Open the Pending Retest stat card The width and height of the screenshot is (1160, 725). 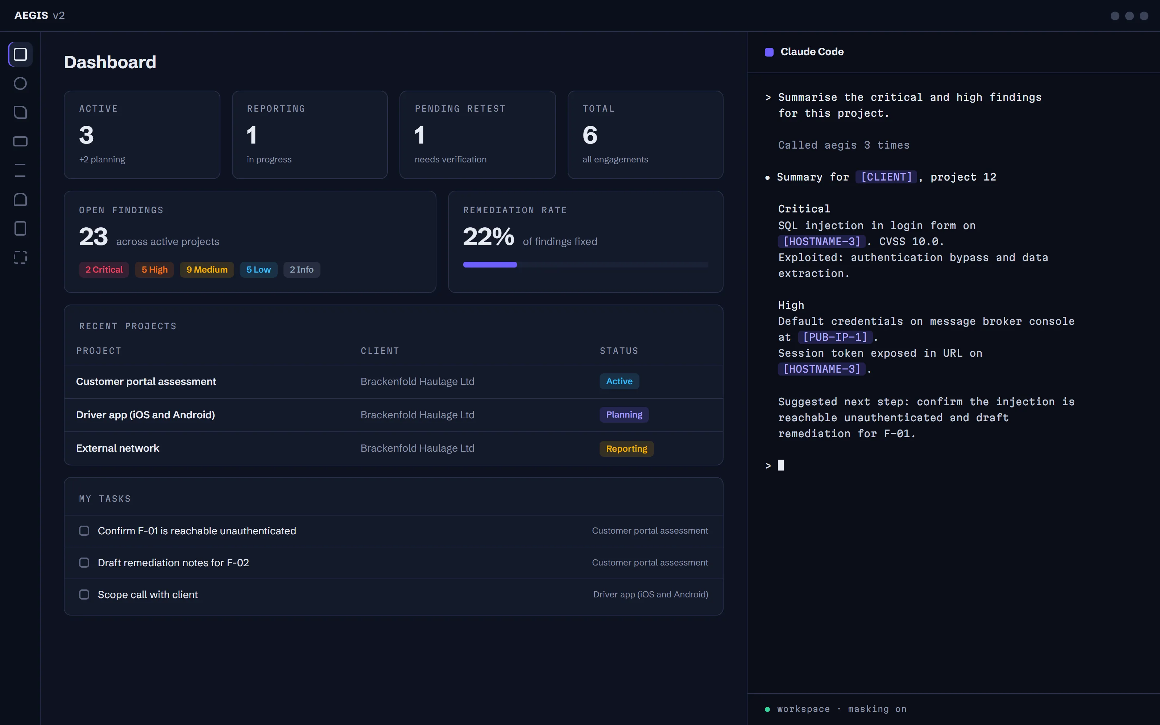coord(477,135)
